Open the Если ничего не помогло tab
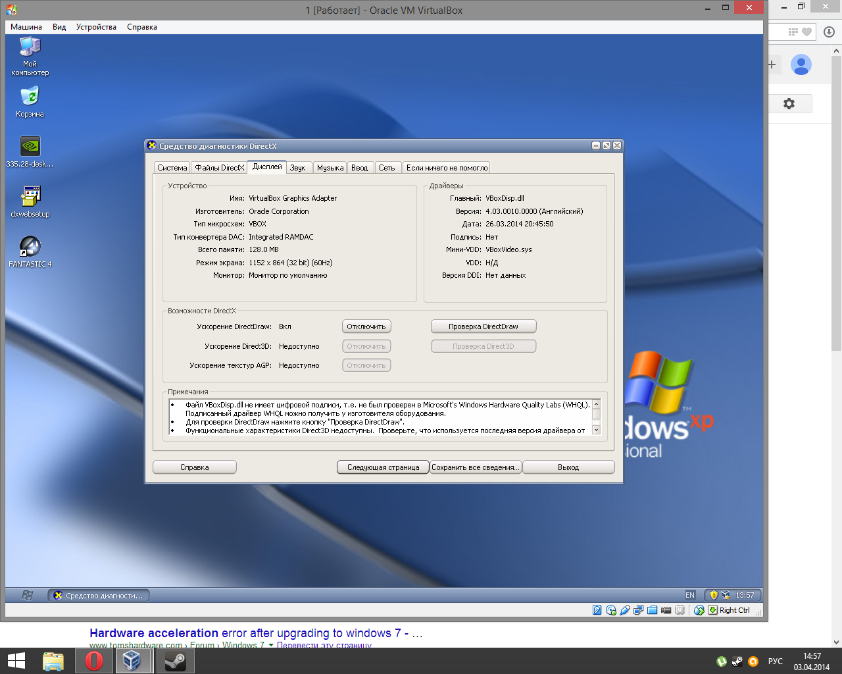 (x=447, y=168)
